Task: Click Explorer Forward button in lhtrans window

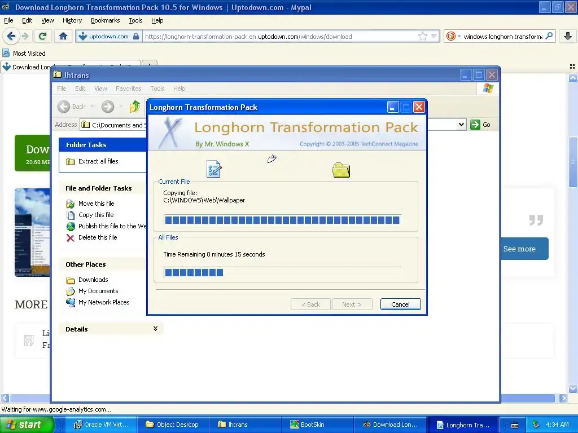Action: tap(108, 107)
